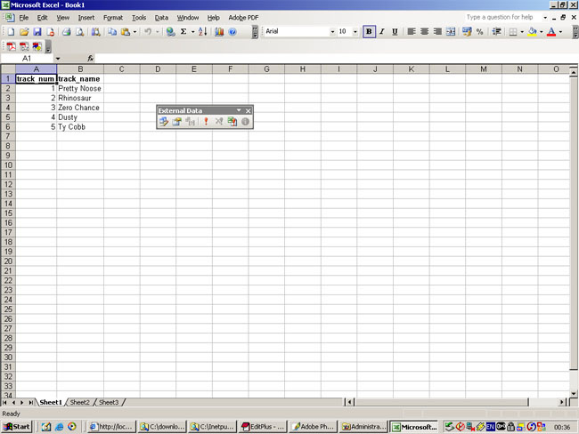Select cell B4 containing Zero Chance

click(79, 108)
